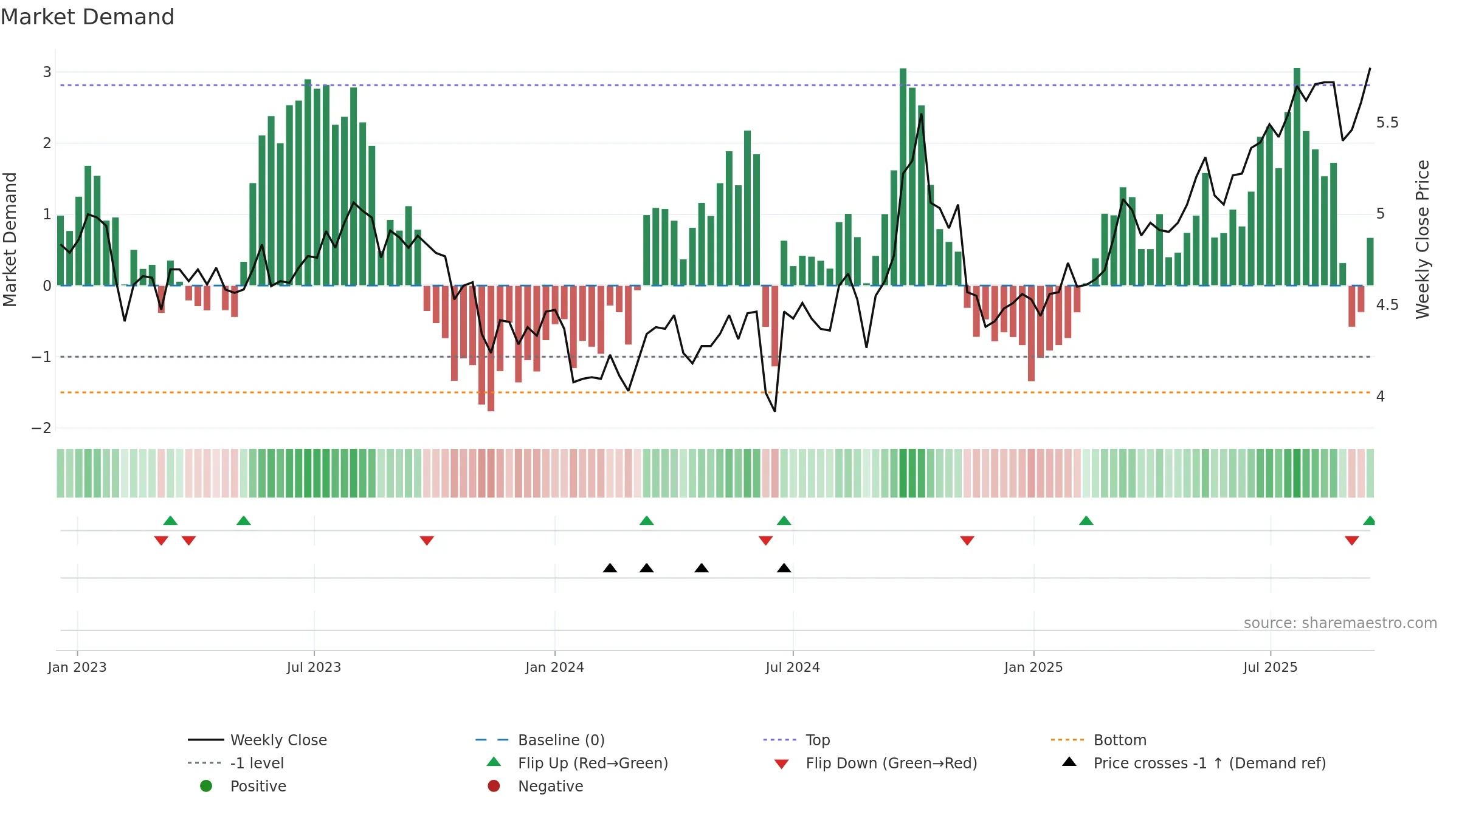1459x820 pixels.
Task: Select the Flip Up marker in September 2025
Action: coord(1370,521)
